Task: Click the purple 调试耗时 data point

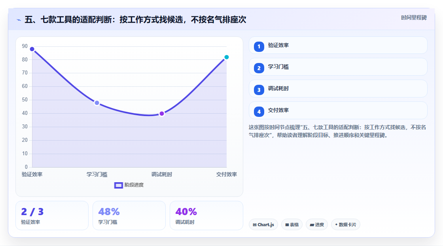Action: point(162,114)
